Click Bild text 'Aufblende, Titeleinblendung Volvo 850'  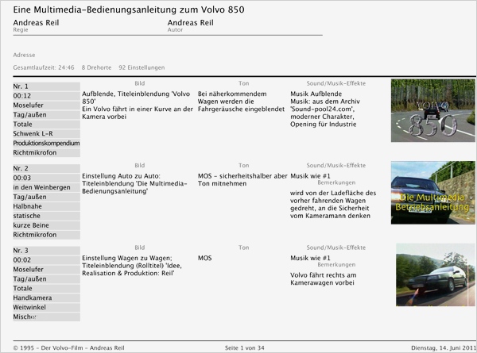136,98
